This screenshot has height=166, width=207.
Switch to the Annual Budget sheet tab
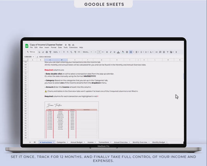tap(77, 142)
